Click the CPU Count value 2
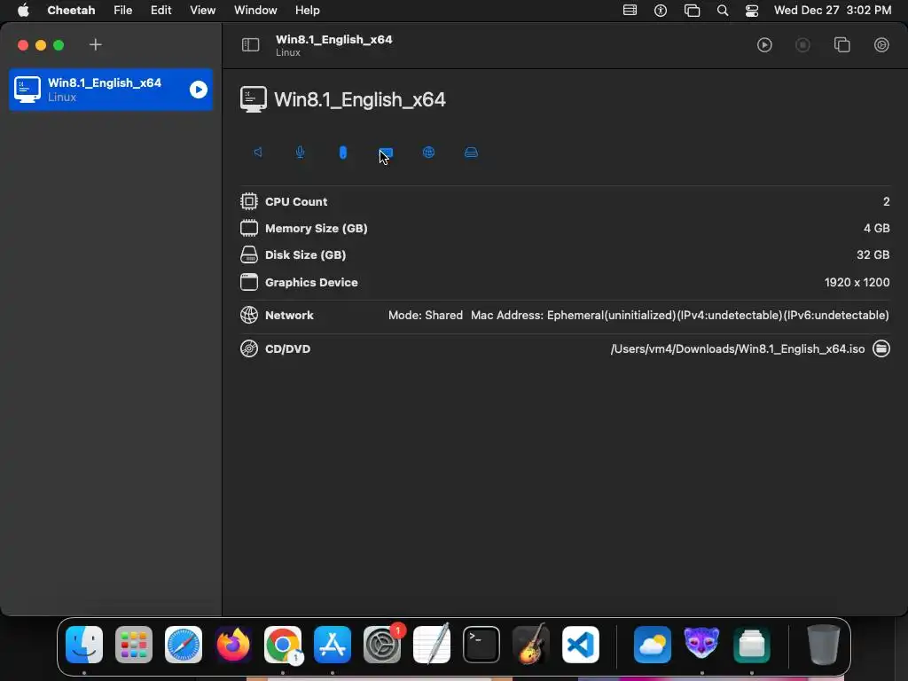The image size is (908, 681). [886, 201]
